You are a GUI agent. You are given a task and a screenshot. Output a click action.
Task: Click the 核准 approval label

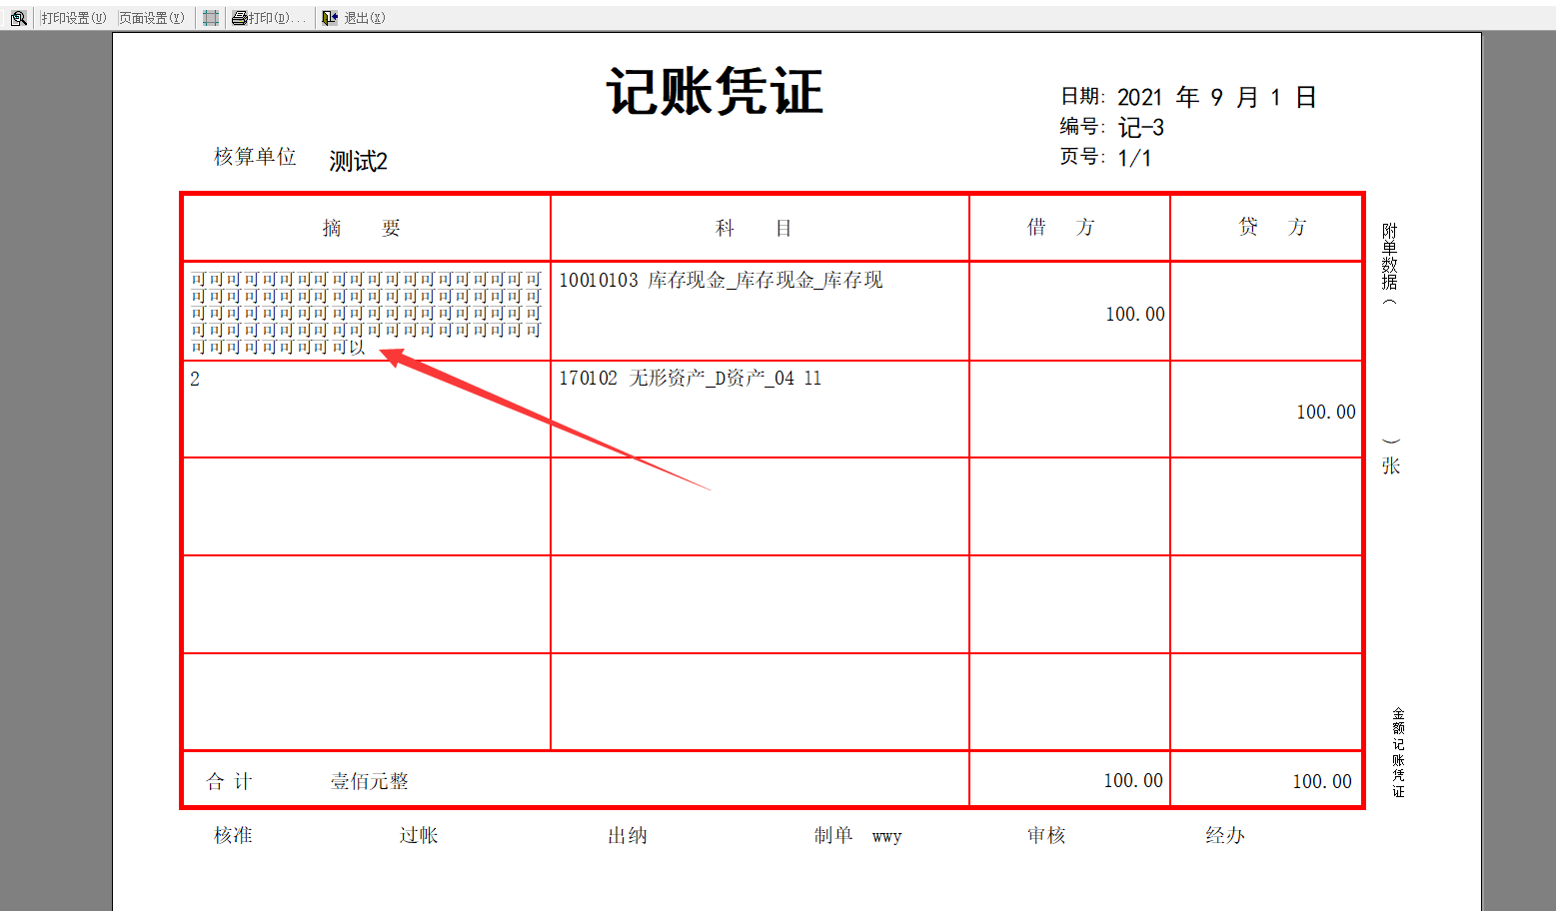pyautogui.click(x=233, y=835)
